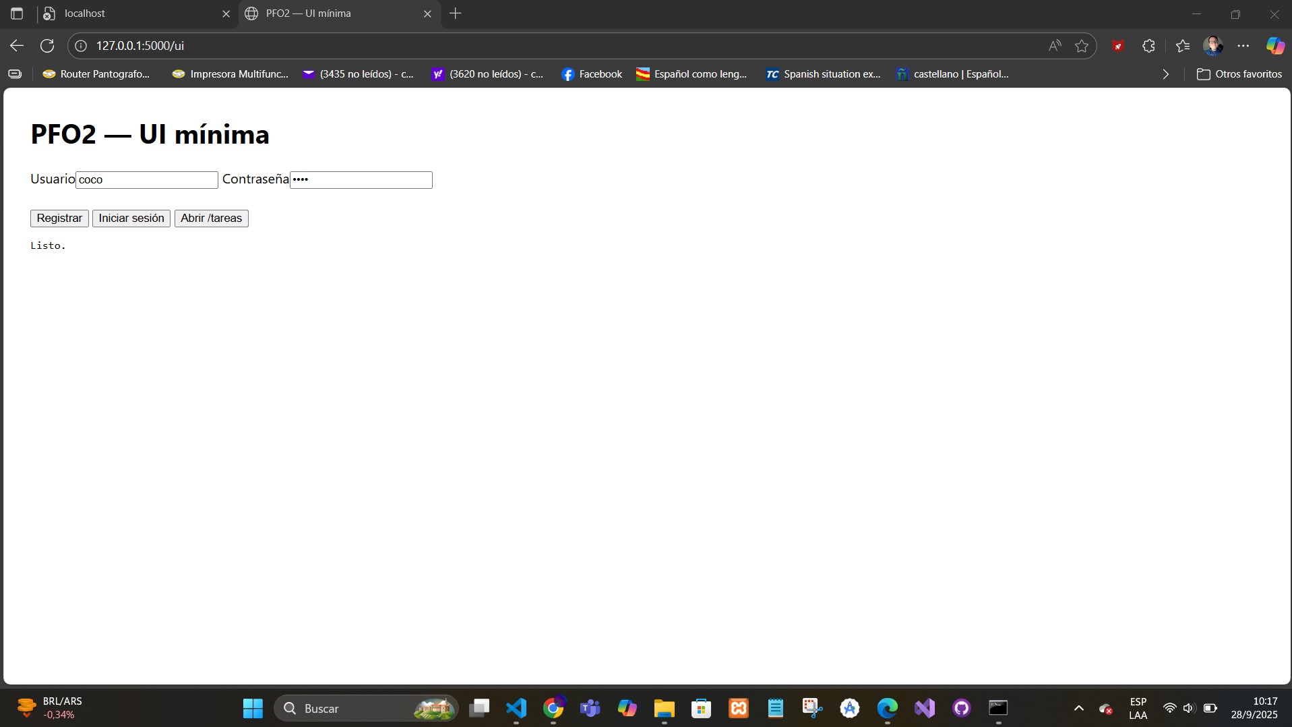
Task: Open the favorites hub icon
Action: click(x=1183, y=46)
